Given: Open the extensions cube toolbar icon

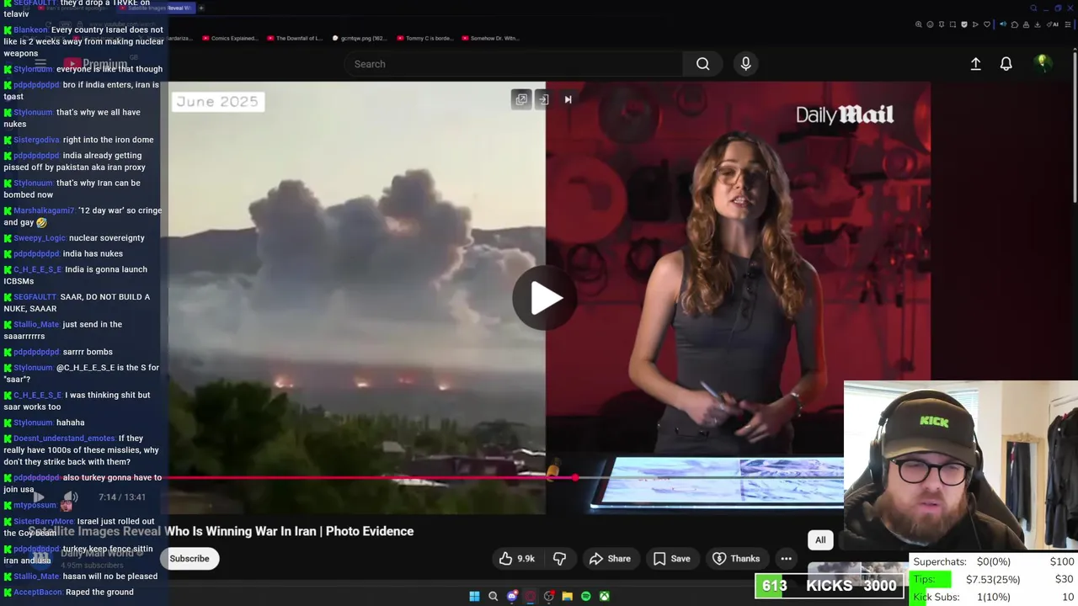Looking at the screenshot, I should [1015, 24].
